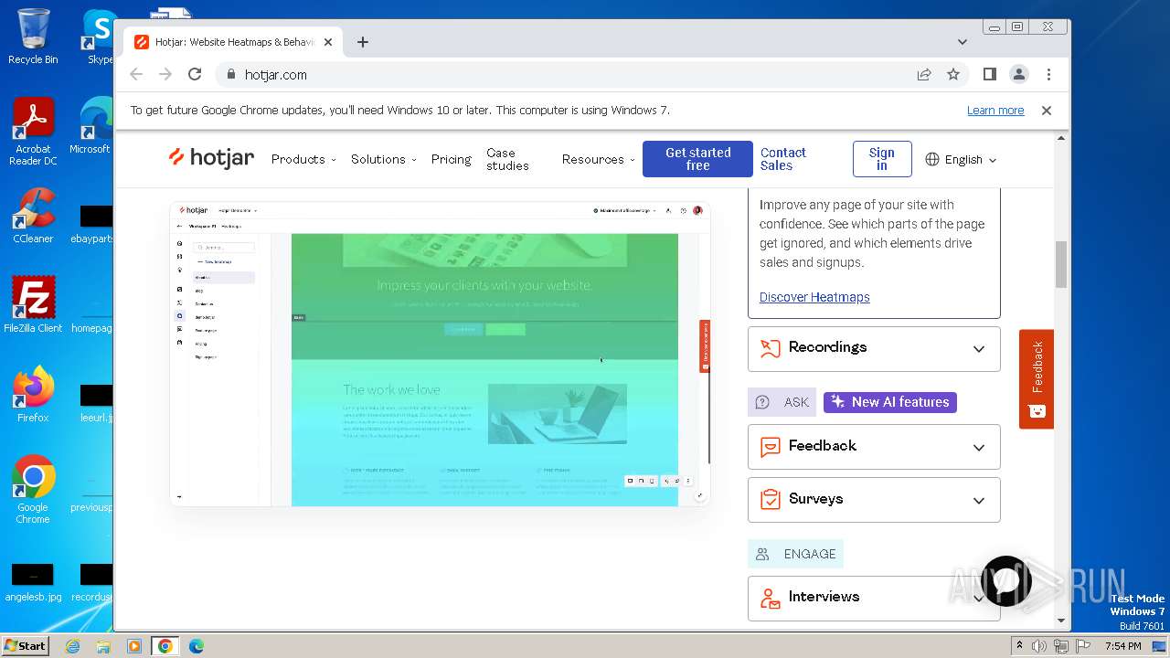Open Acrobat Reader DC desktop icon
The height and width of the screenshot is (658, 1170).
pos(33,132)
